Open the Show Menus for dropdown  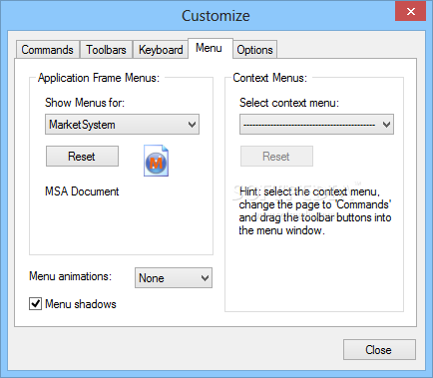point(122,125)
